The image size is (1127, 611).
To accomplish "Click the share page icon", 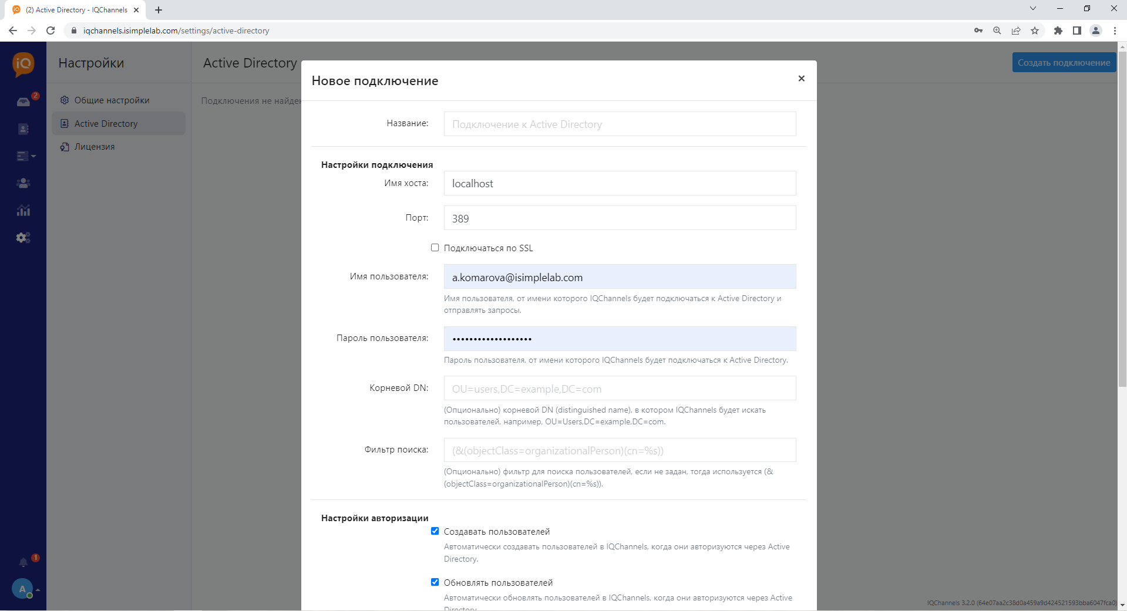I will (1016, 31).
